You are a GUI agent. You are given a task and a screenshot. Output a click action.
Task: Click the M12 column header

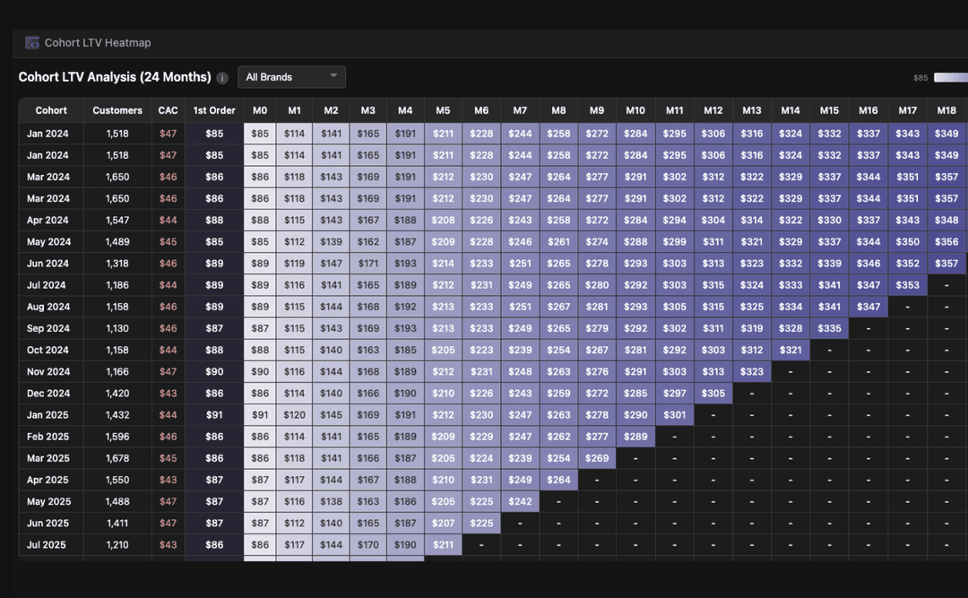tap(713, 110)
